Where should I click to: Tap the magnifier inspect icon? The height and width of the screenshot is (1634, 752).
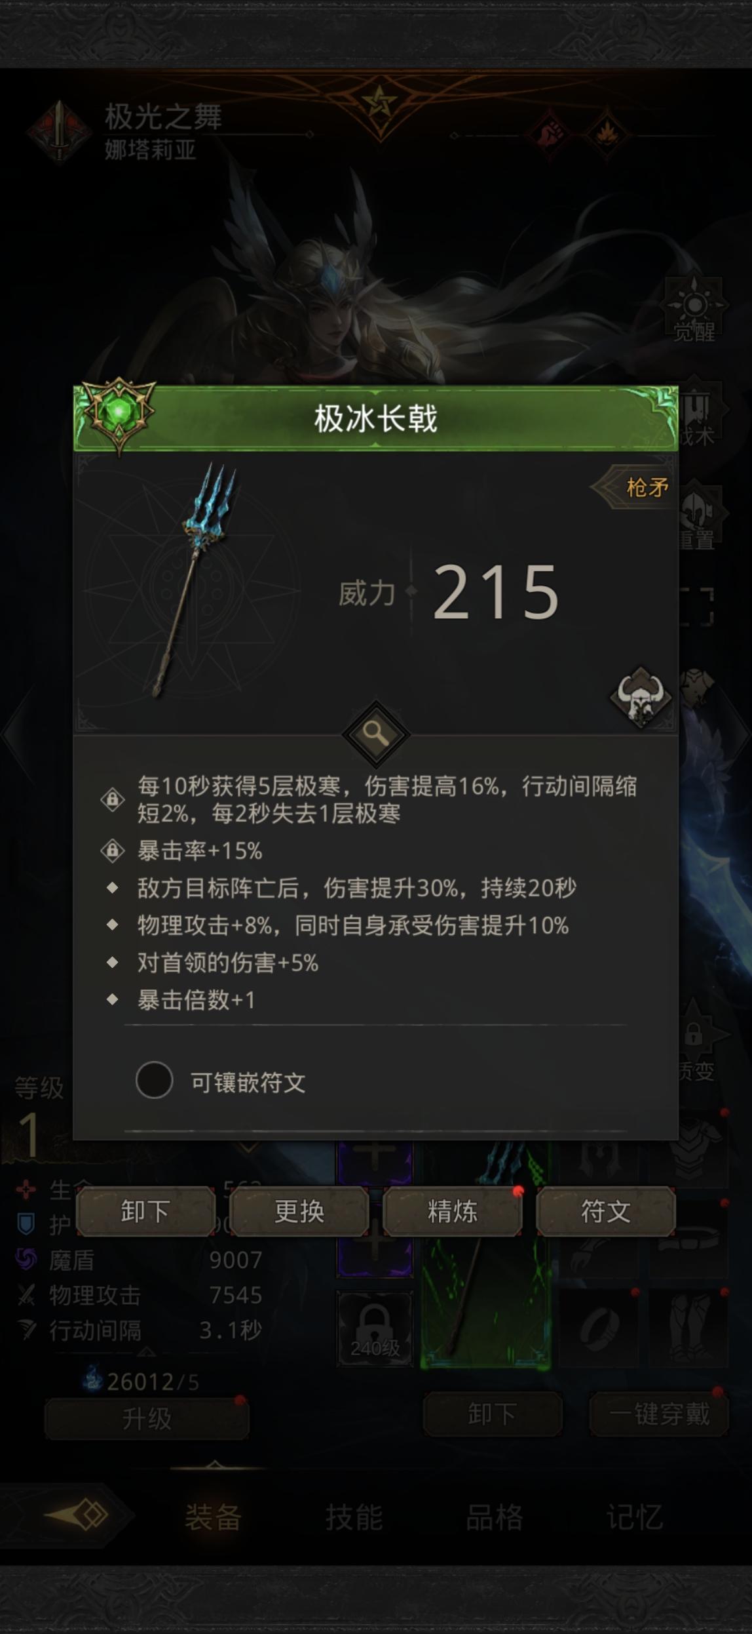click(376, 733)
